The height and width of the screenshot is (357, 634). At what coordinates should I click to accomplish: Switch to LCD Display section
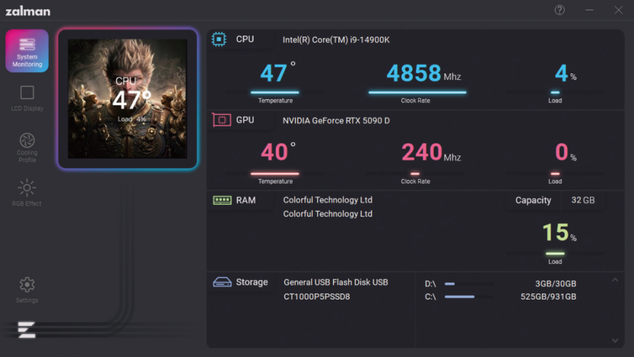click(27, 99)
